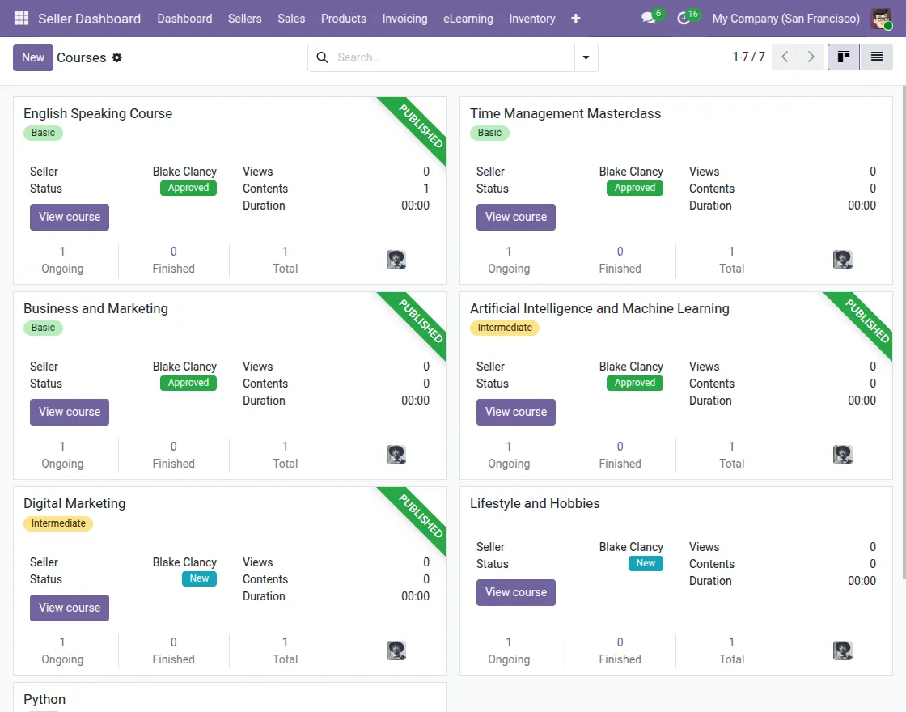This screenshot has height=712, width=906.
Task: Switch to kanban view
Action: tap(844, 57)
